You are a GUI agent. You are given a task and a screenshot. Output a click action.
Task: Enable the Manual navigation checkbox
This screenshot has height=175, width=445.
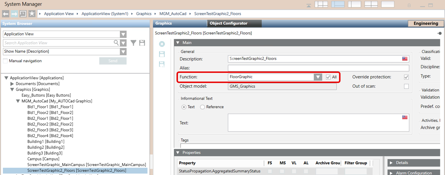(5, 61)
